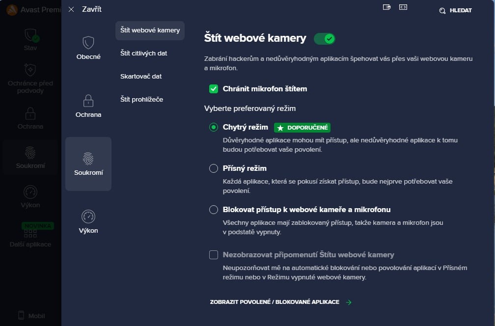Switch to the Štít prohlížeče tab
Viewport: 495px width, 326px height.
pos(142,99)
